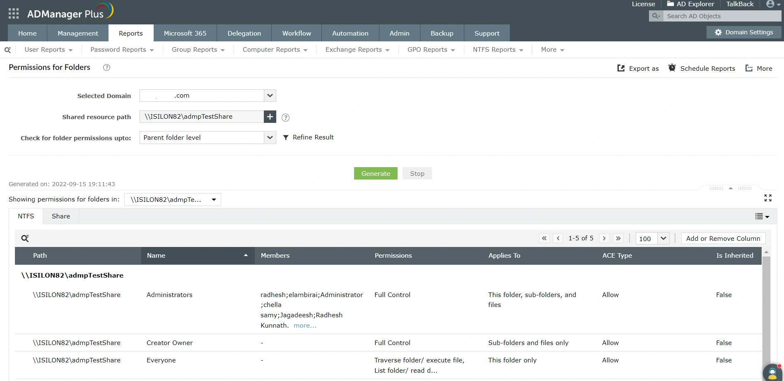Click the help icon next to Permissions for Folders

point(106,67)
